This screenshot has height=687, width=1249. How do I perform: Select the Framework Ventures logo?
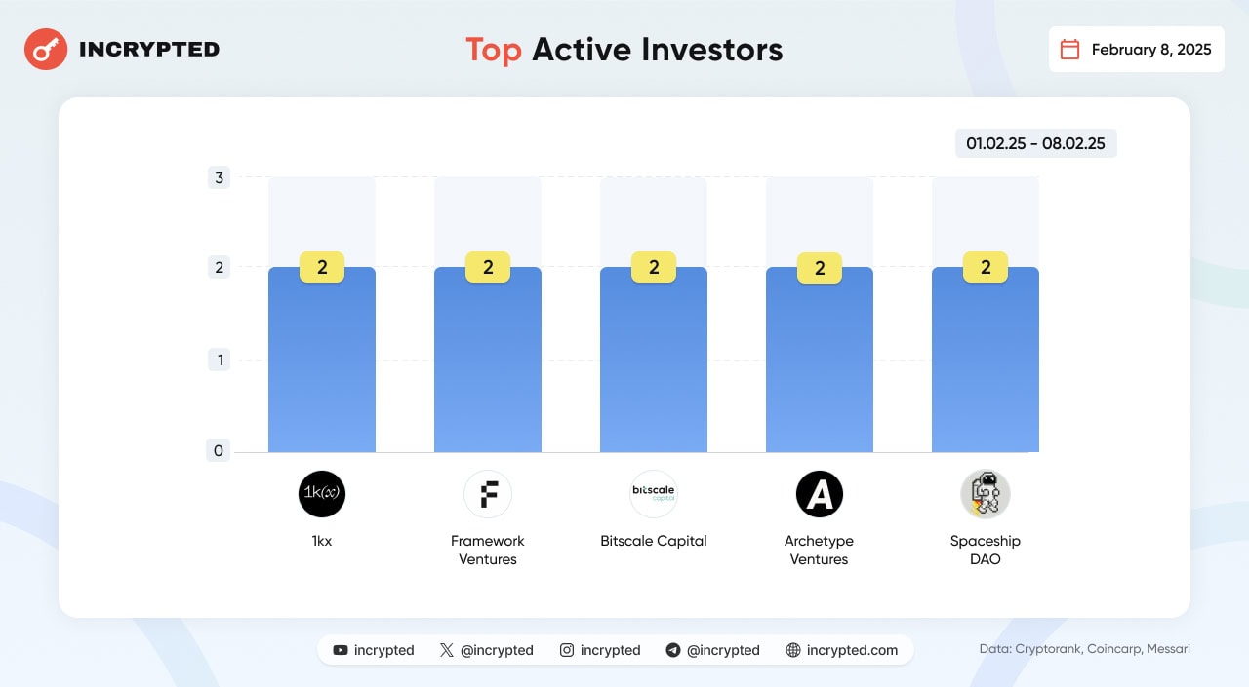tap(488, 494)
